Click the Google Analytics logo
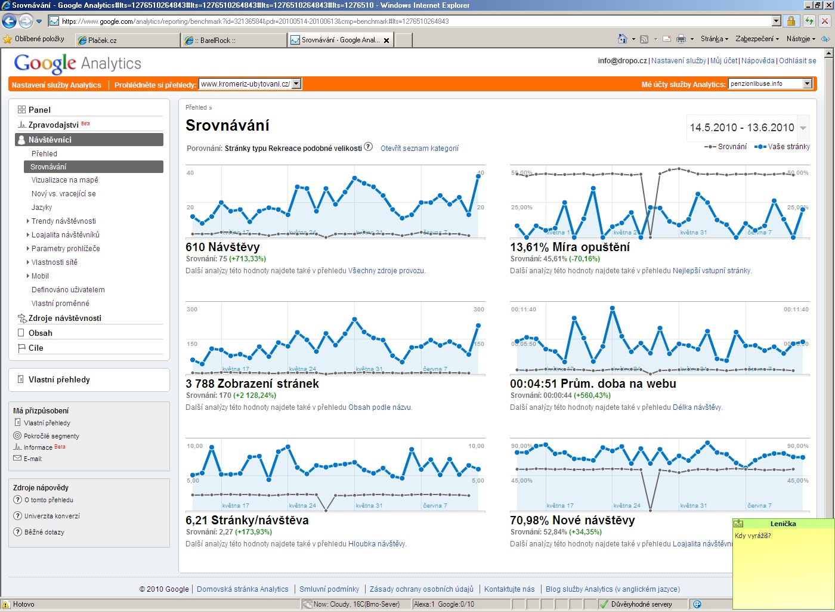Viewport: 835px width, 612px height. [x=78, y=63]
